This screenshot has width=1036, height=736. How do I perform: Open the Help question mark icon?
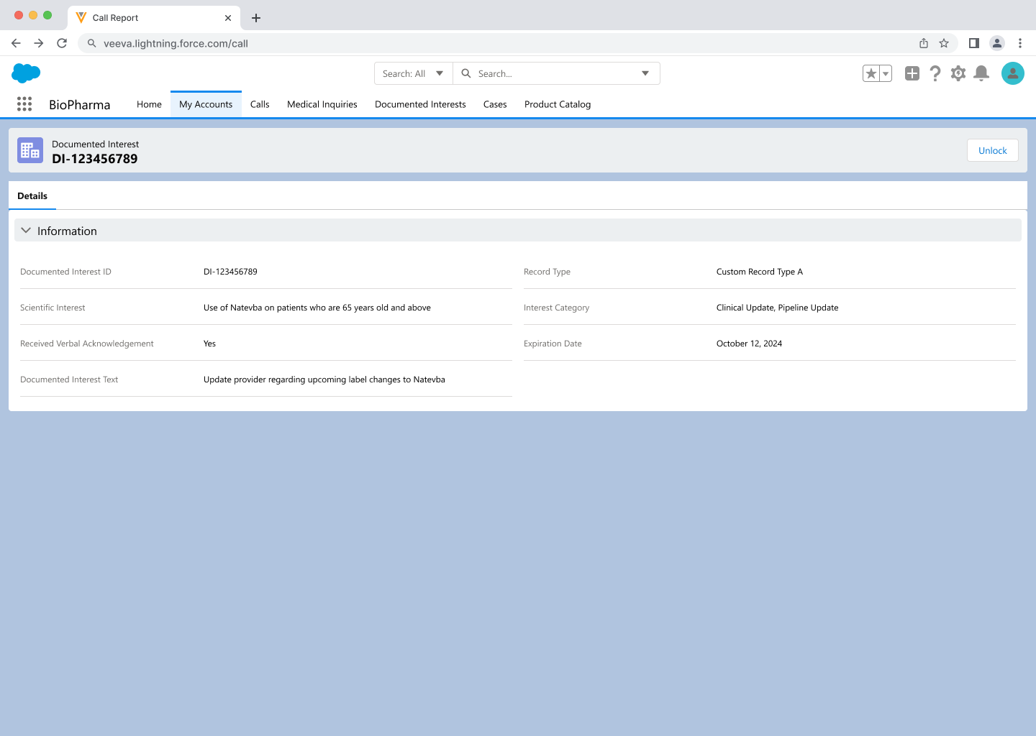click(x=935, y=73)
